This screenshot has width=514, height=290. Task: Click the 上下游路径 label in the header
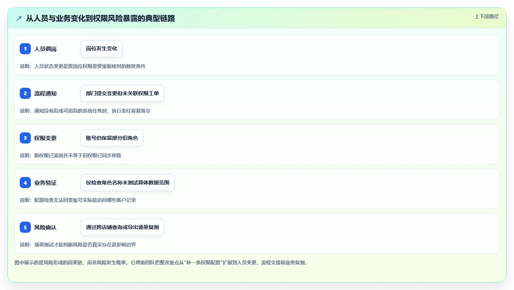(486, 16)
